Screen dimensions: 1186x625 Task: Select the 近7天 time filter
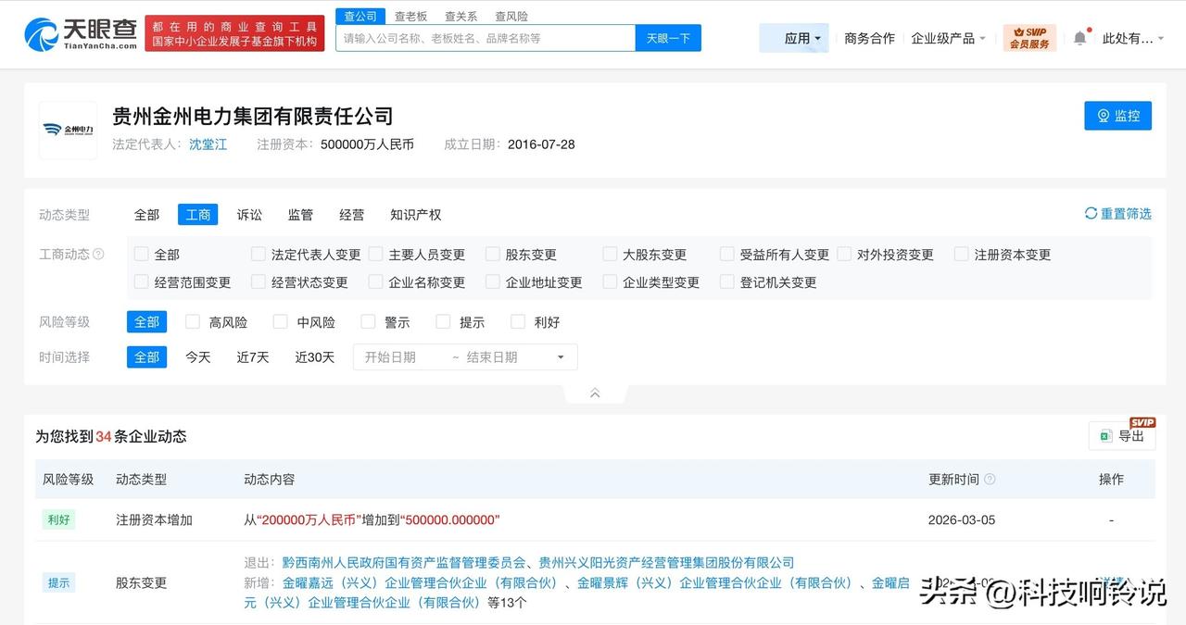tap(252, 357)
